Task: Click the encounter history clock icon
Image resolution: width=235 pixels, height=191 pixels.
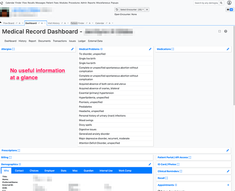Action: tap(117, 10)
